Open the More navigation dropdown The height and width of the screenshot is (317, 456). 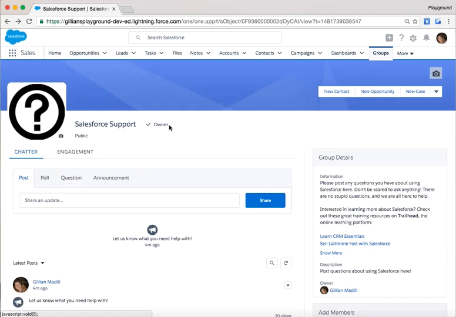[405, 53]
